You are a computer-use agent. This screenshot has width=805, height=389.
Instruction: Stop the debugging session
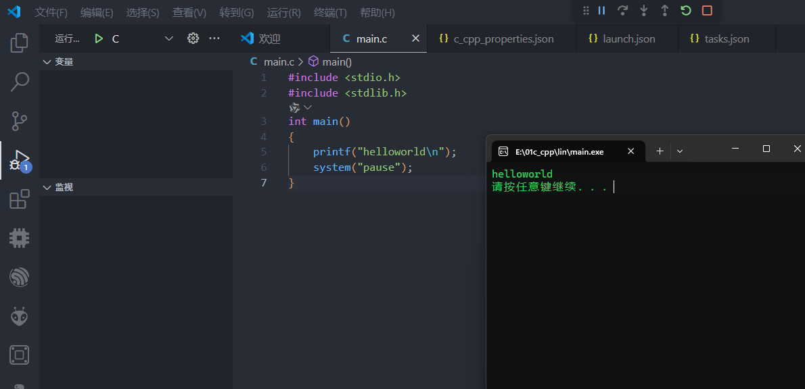[x=707, y=11]
